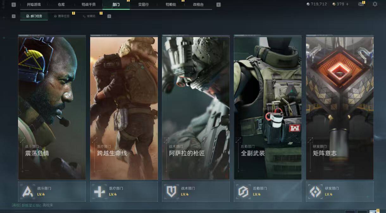Open the 全副武装 logistics department card
Screen dimensions: 386x213
tap(268, 108)
